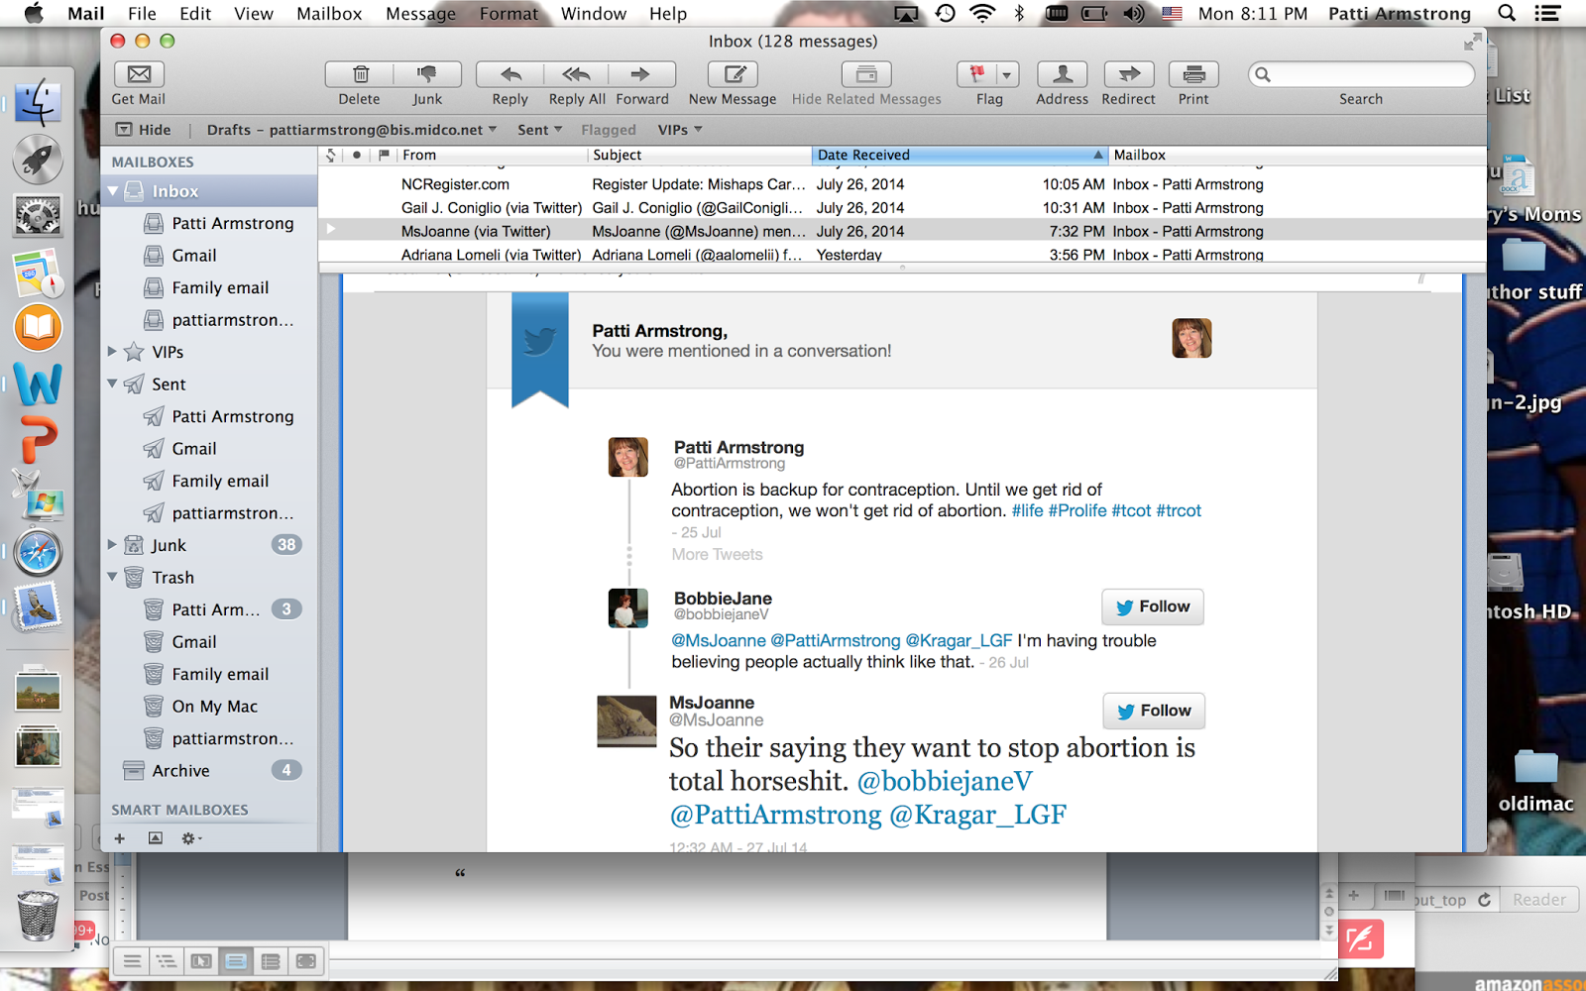Enter full screen mode for Mail
This screenshot has height=991, width=1586.
coord(1473,42)
